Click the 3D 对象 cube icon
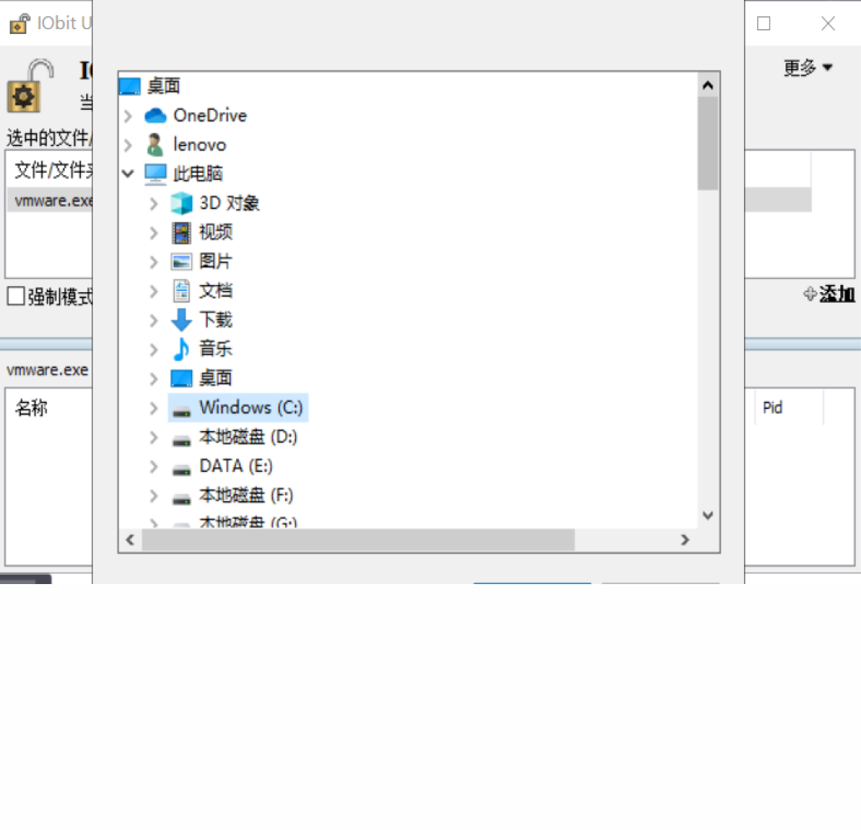The image size is (861, 830). pos(181,203)
